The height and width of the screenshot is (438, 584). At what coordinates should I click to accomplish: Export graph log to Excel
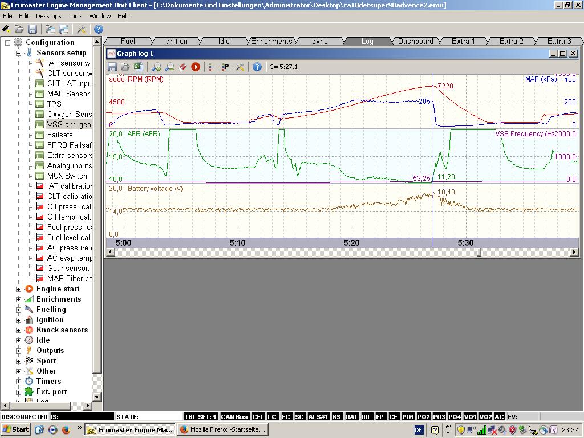pos(138,67)
